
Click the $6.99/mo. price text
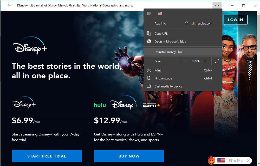(26, 120)
